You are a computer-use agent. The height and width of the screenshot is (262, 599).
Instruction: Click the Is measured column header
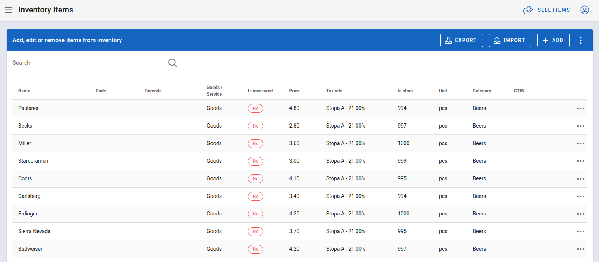point(260,91)
